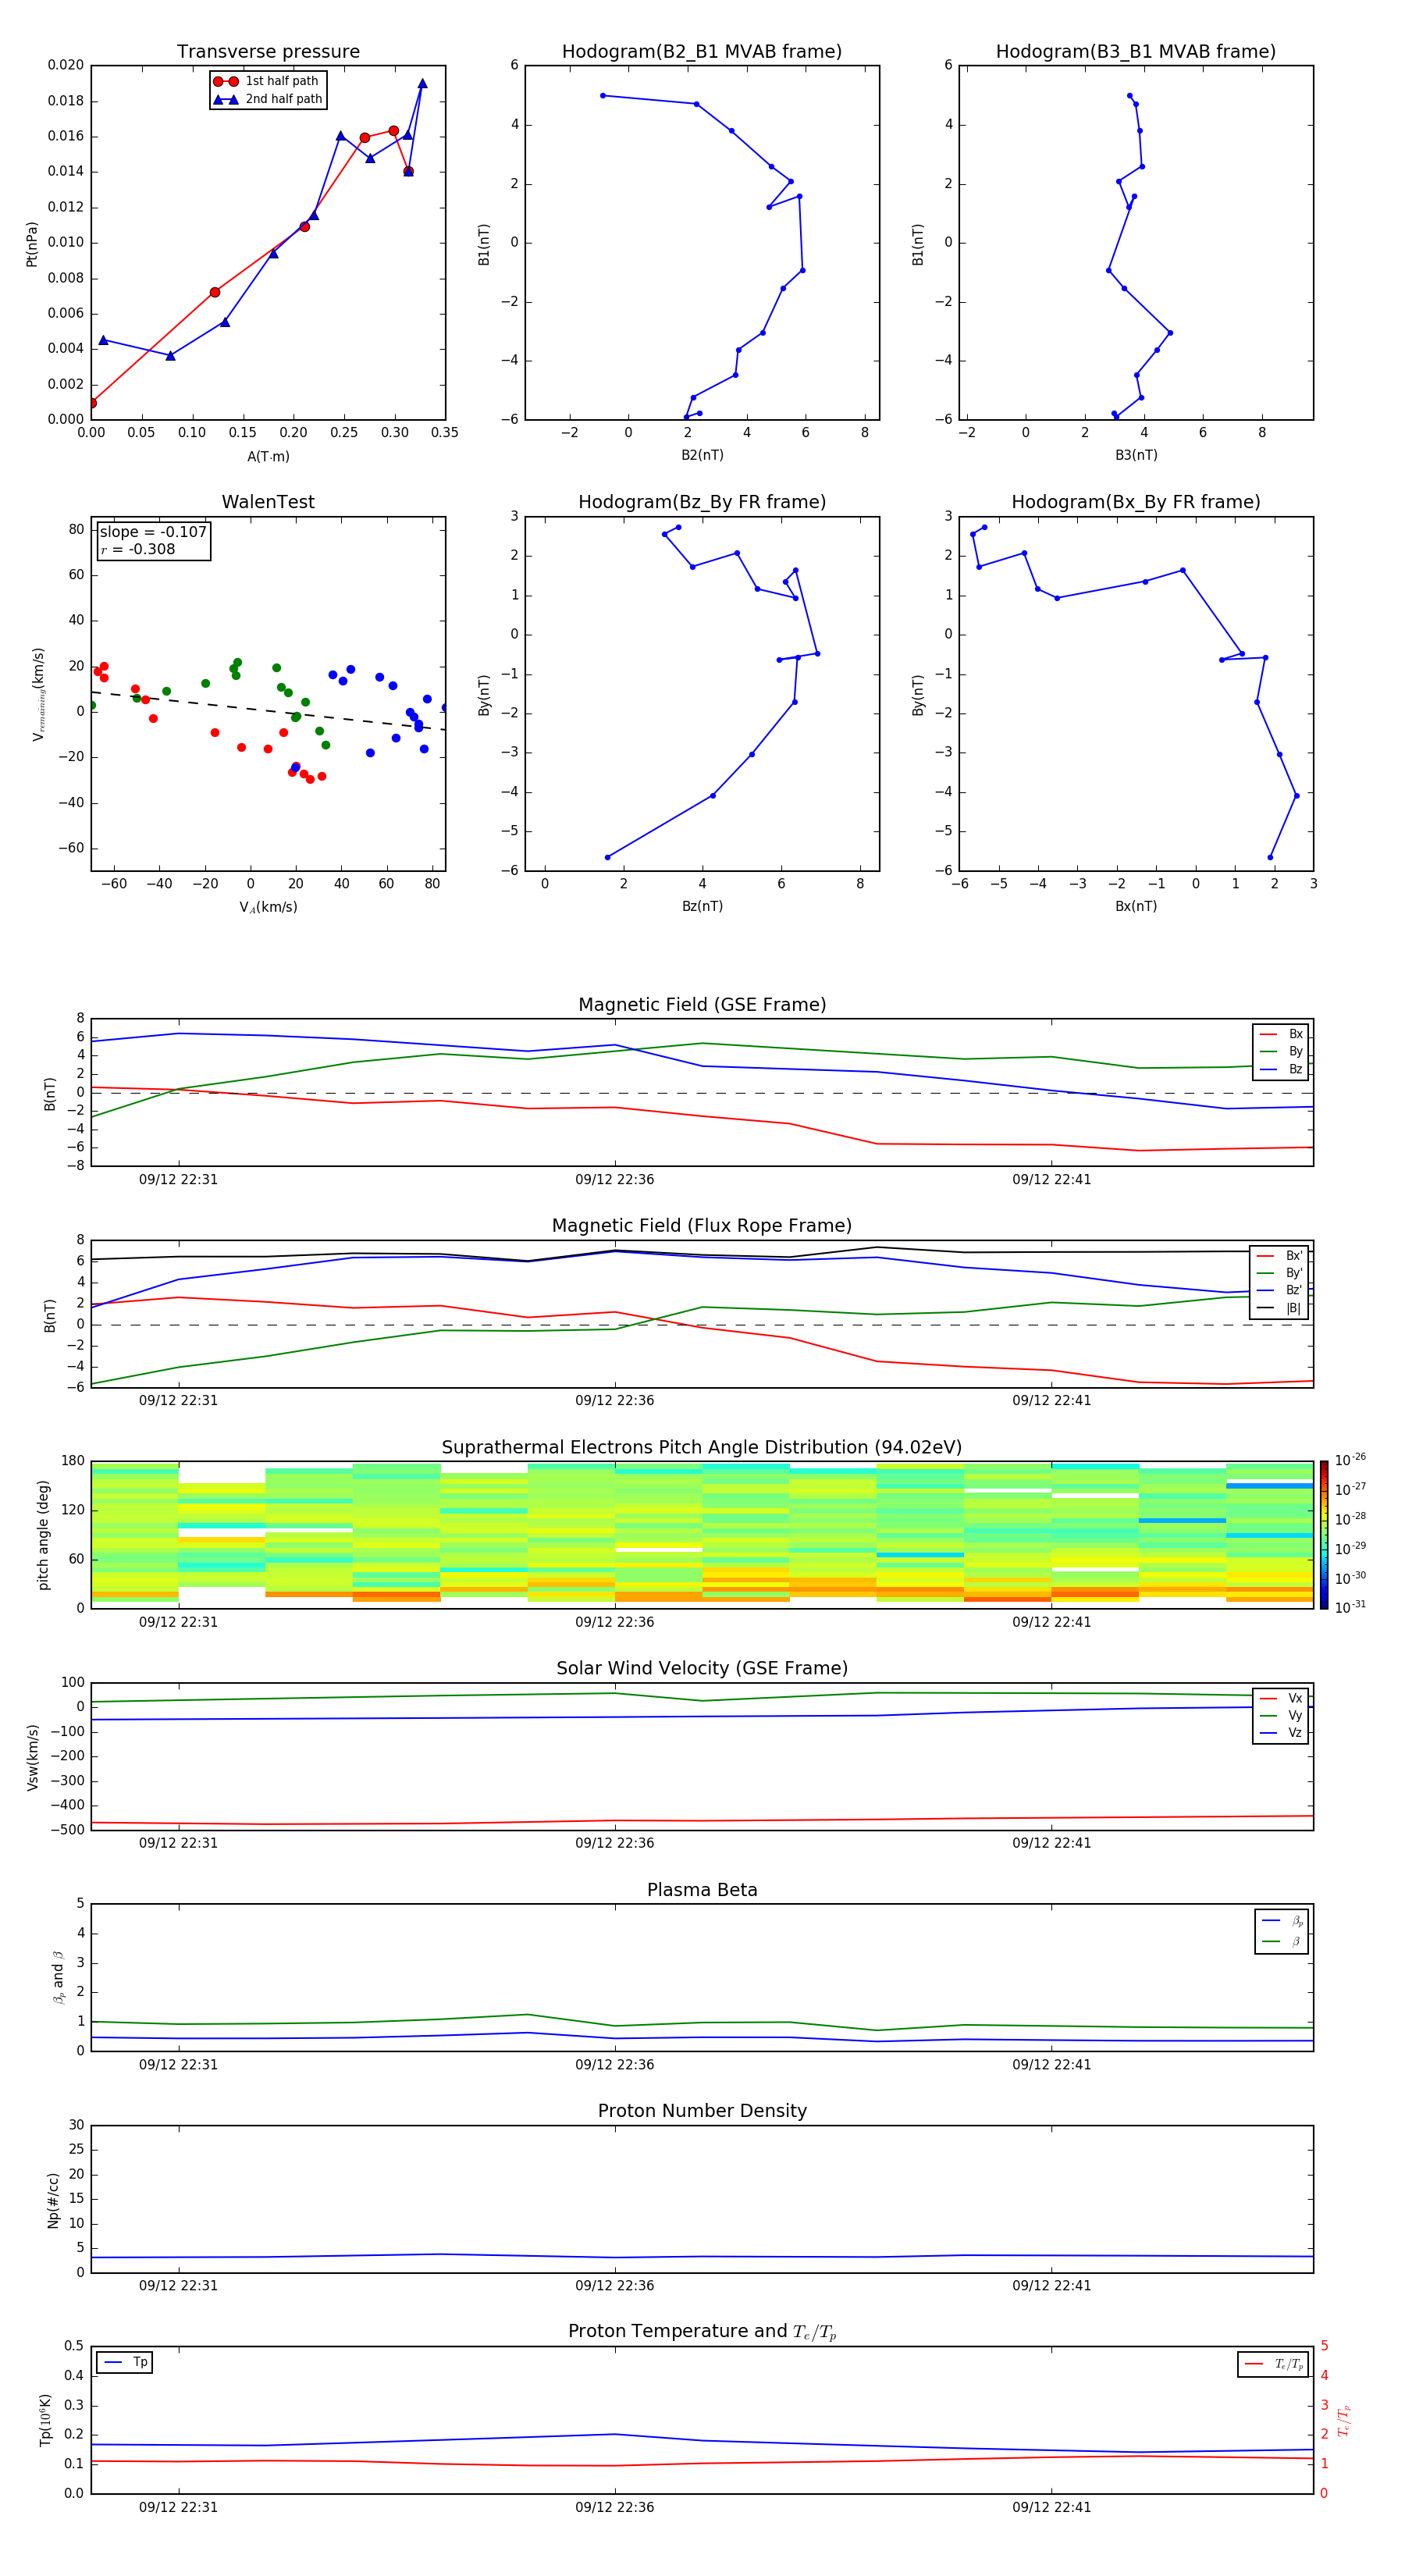Click the Bx' legend entry in flux rope frame
Screen dimensions: 1405x2576
tap(1279, 1256)
